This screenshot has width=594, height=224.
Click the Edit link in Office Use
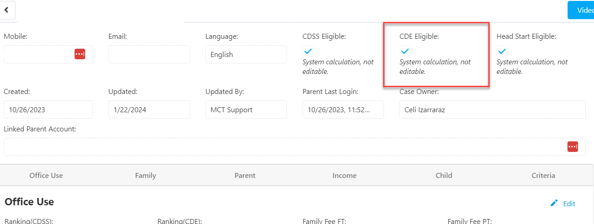569,204
